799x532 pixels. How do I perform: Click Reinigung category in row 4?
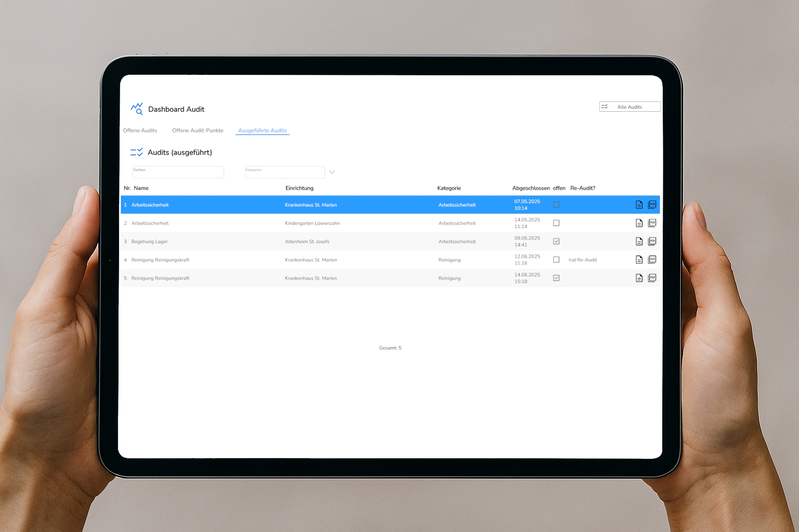(449, 260)
